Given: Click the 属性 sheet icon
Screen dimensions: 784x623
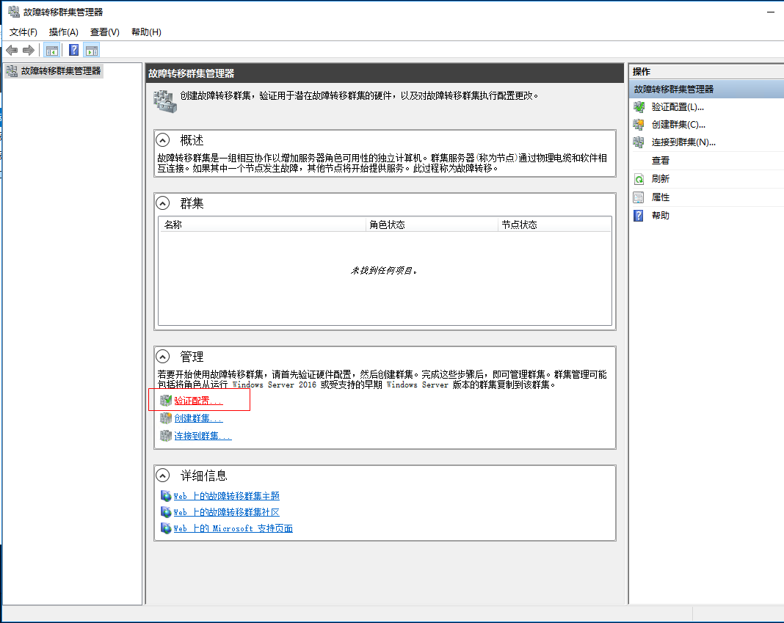Looking at the screenshot, I should 639,197.
